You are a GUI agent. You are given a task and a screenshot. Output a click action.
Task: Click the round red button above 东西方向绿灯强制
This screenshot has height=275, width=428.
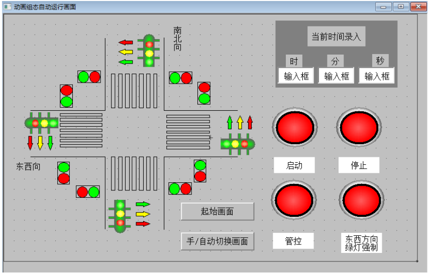point(361,200)
